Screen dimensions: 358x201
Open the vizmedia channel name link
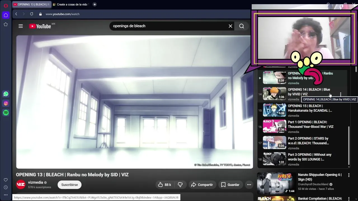[x=36, y=183]
